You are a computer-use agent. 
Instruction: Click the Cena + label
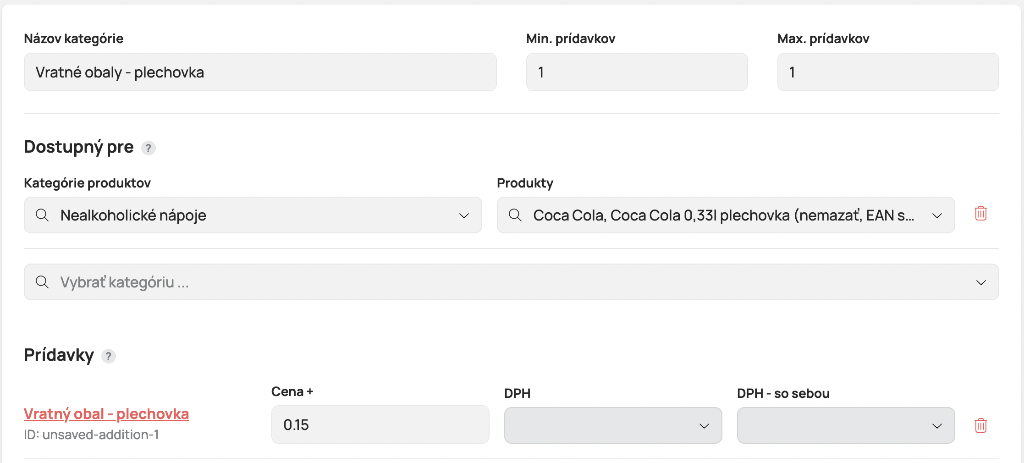pyautogui.click(x=292, y=391)
